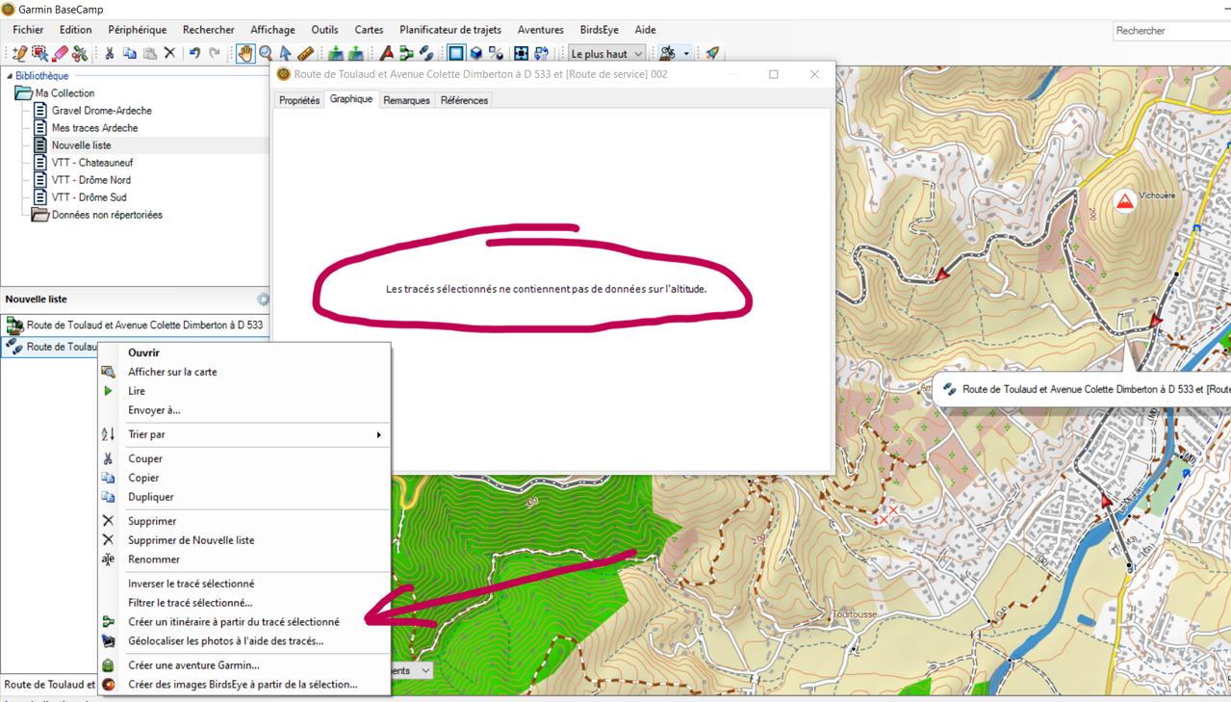
Task: Open the BirdsEye menu
Action: tap(599, 30)
